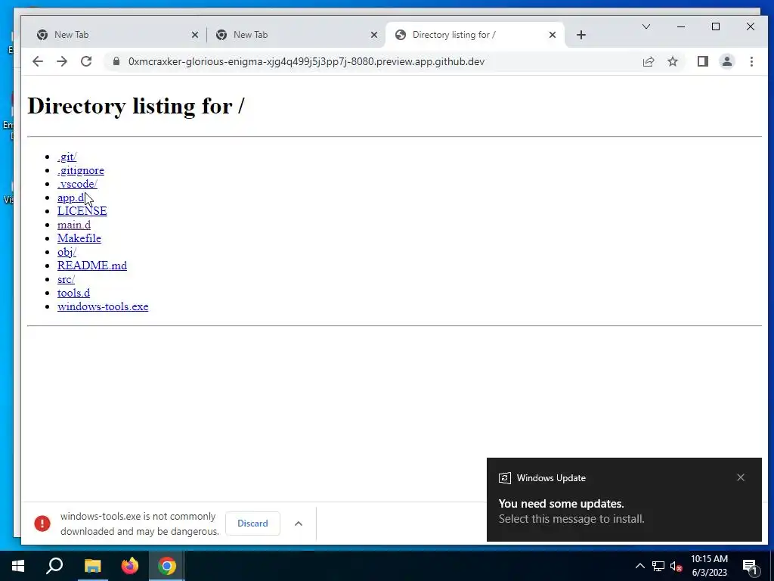Image resolution: width=774 pixels, height=581 pixels.
Task: Reload the current page
Action: pyautogui.click(x=86, y=61)
